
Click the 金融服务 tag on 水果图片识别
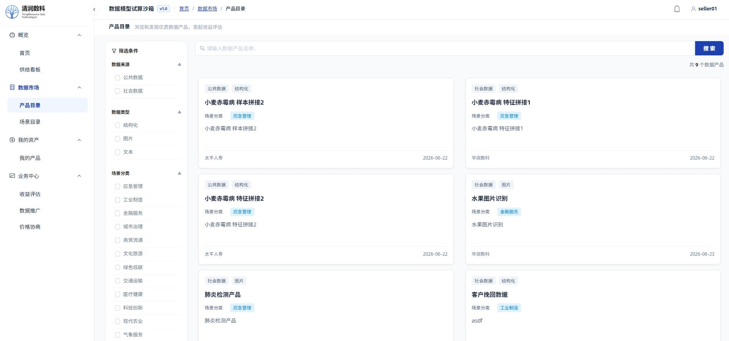509,212
